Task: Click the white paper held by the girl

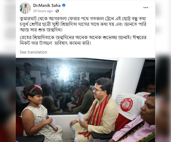Action: (54, 124)
